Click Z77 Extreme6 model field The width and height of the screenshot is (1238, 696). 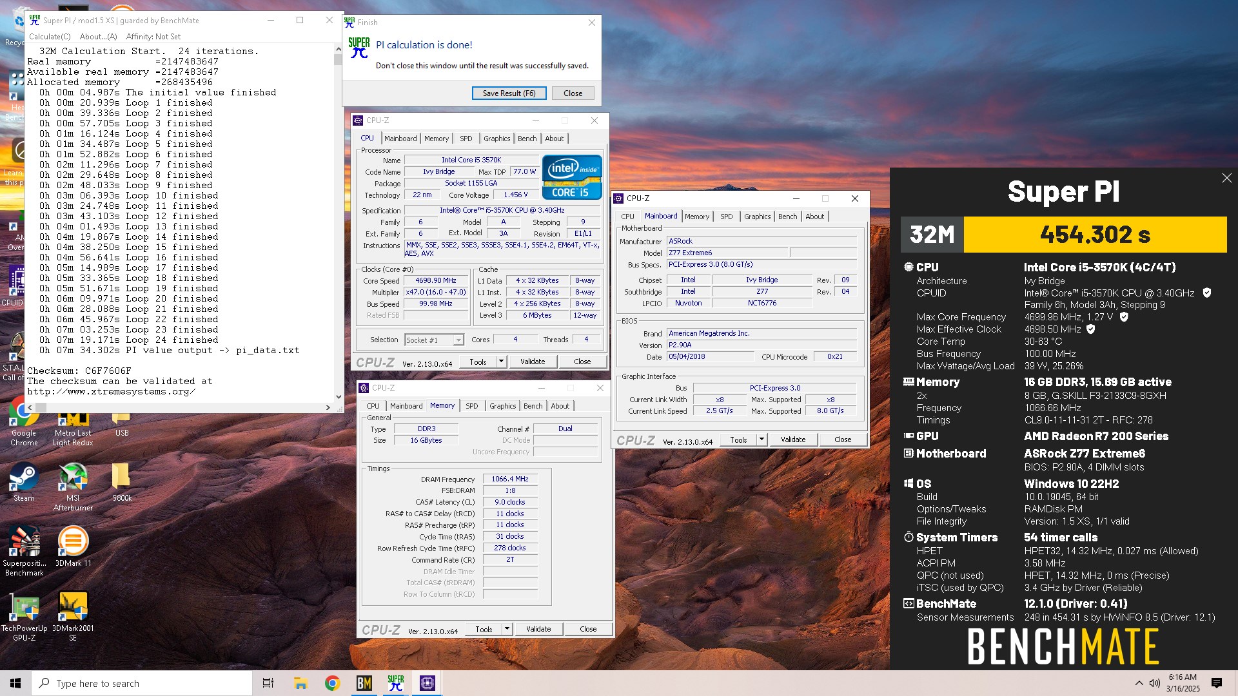pos(727,253)
